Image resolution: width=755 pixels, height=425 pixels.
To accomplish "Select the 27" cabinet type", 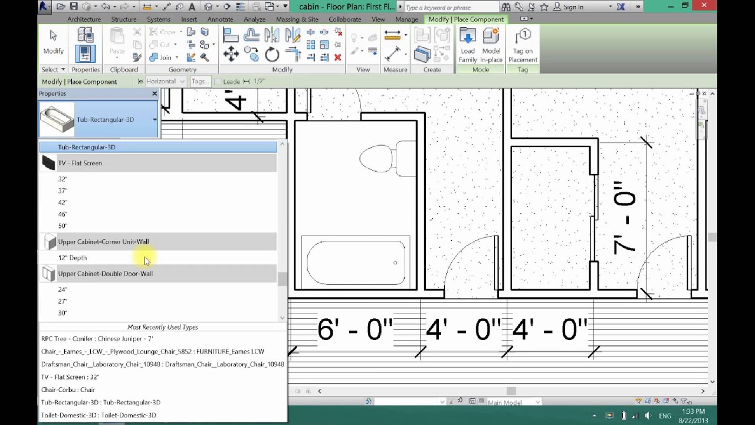I will (x=157, y=301).
